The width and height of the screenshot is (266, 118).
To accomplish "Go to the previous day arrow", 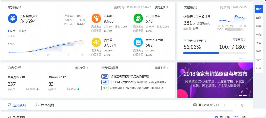I will (225, 105).
